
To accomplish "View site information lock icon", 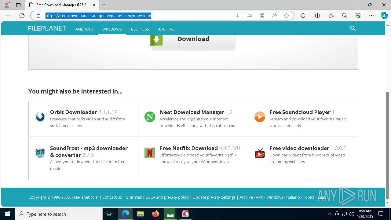I will tap(38, 16).
